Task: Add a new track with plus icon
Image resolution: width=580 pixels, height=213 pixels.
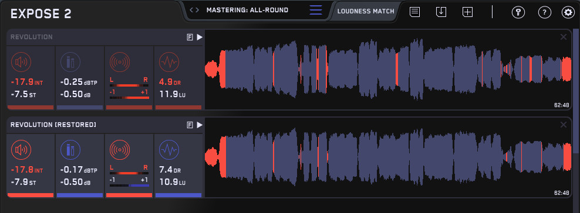Action: coord(468,12)
